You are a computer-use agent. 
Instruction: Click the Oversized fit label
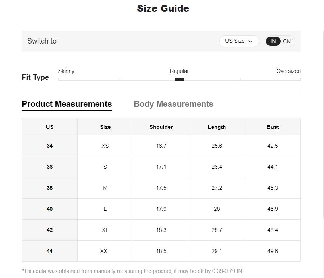(288, 71)
